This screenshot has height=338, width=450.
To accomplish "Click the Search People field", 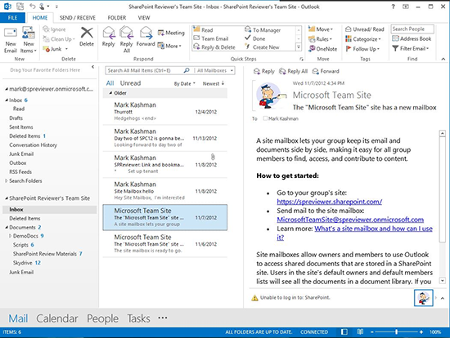I will [412, 29].
